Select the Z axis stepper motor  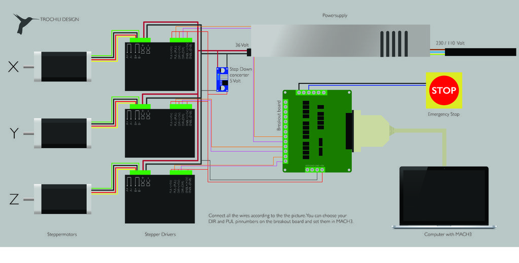(63, 199)
